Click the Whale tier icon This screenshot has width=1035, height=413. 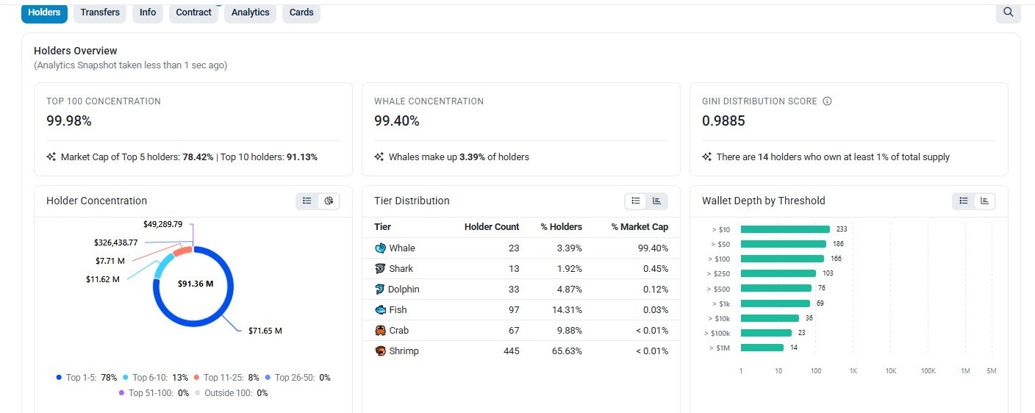[x=380, y=248]
